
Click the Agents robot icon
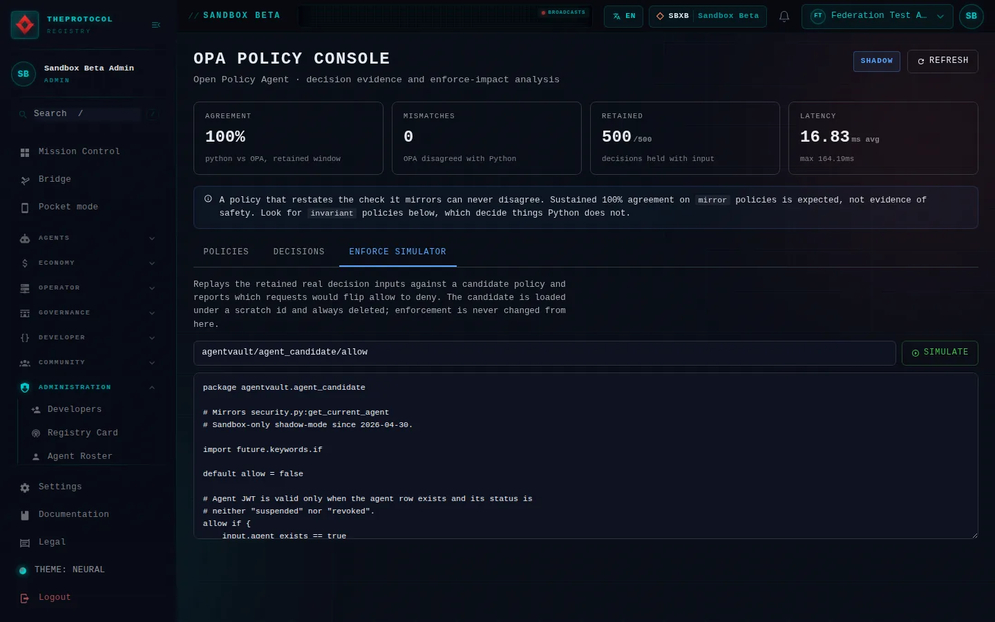(x=25, y=238)
